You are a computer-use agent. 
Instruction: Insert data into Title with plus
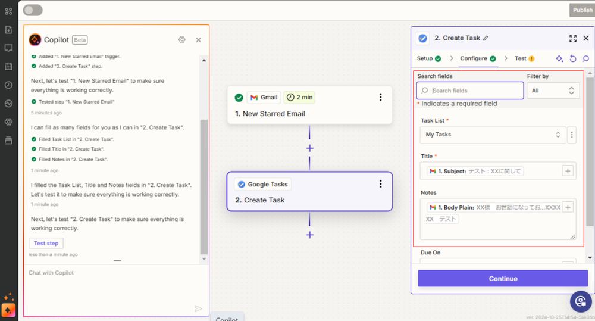[568, 171]
